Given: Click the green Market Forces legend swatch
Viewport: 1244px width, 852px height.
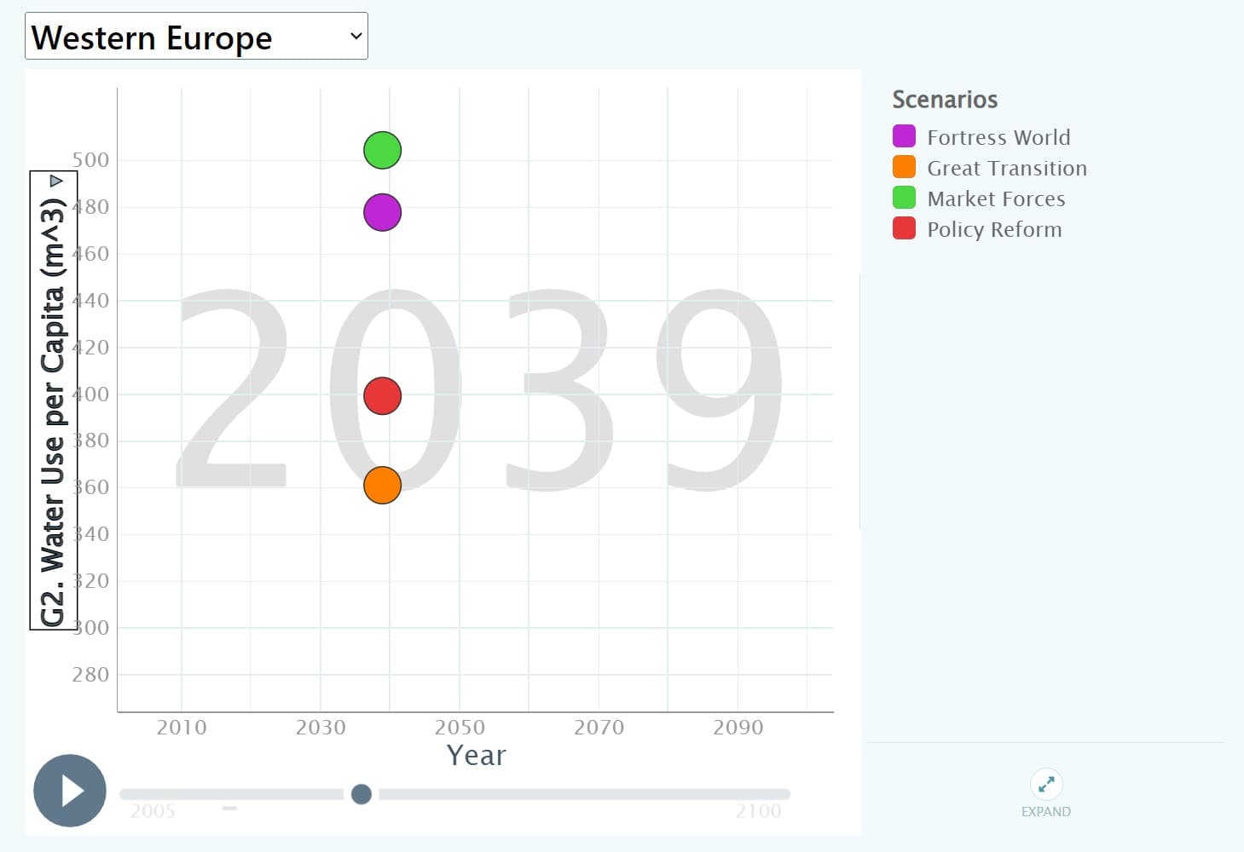Looking at the screenshot, I should tap(904, 198).
